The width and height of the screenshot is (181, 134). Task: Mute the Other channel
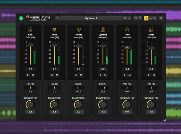(154, 75)
